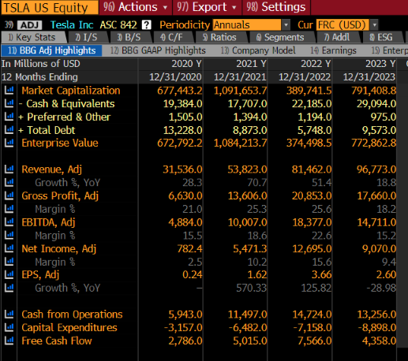Image resolution: width=408 pixels, height=361 pixels.
Task: Click the Capital Expenditures row label
Action: coord(69,328)
